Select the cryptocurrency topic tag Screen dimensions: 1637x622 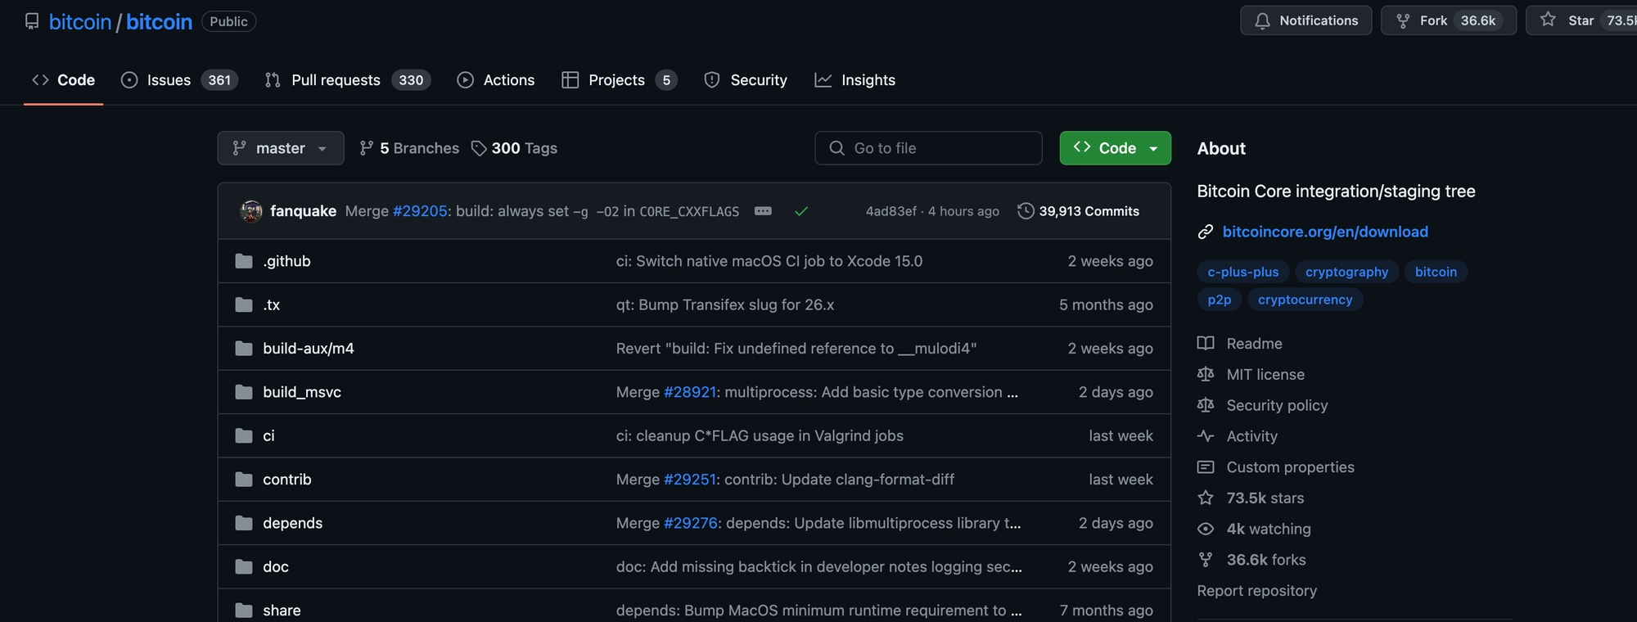1305,300
